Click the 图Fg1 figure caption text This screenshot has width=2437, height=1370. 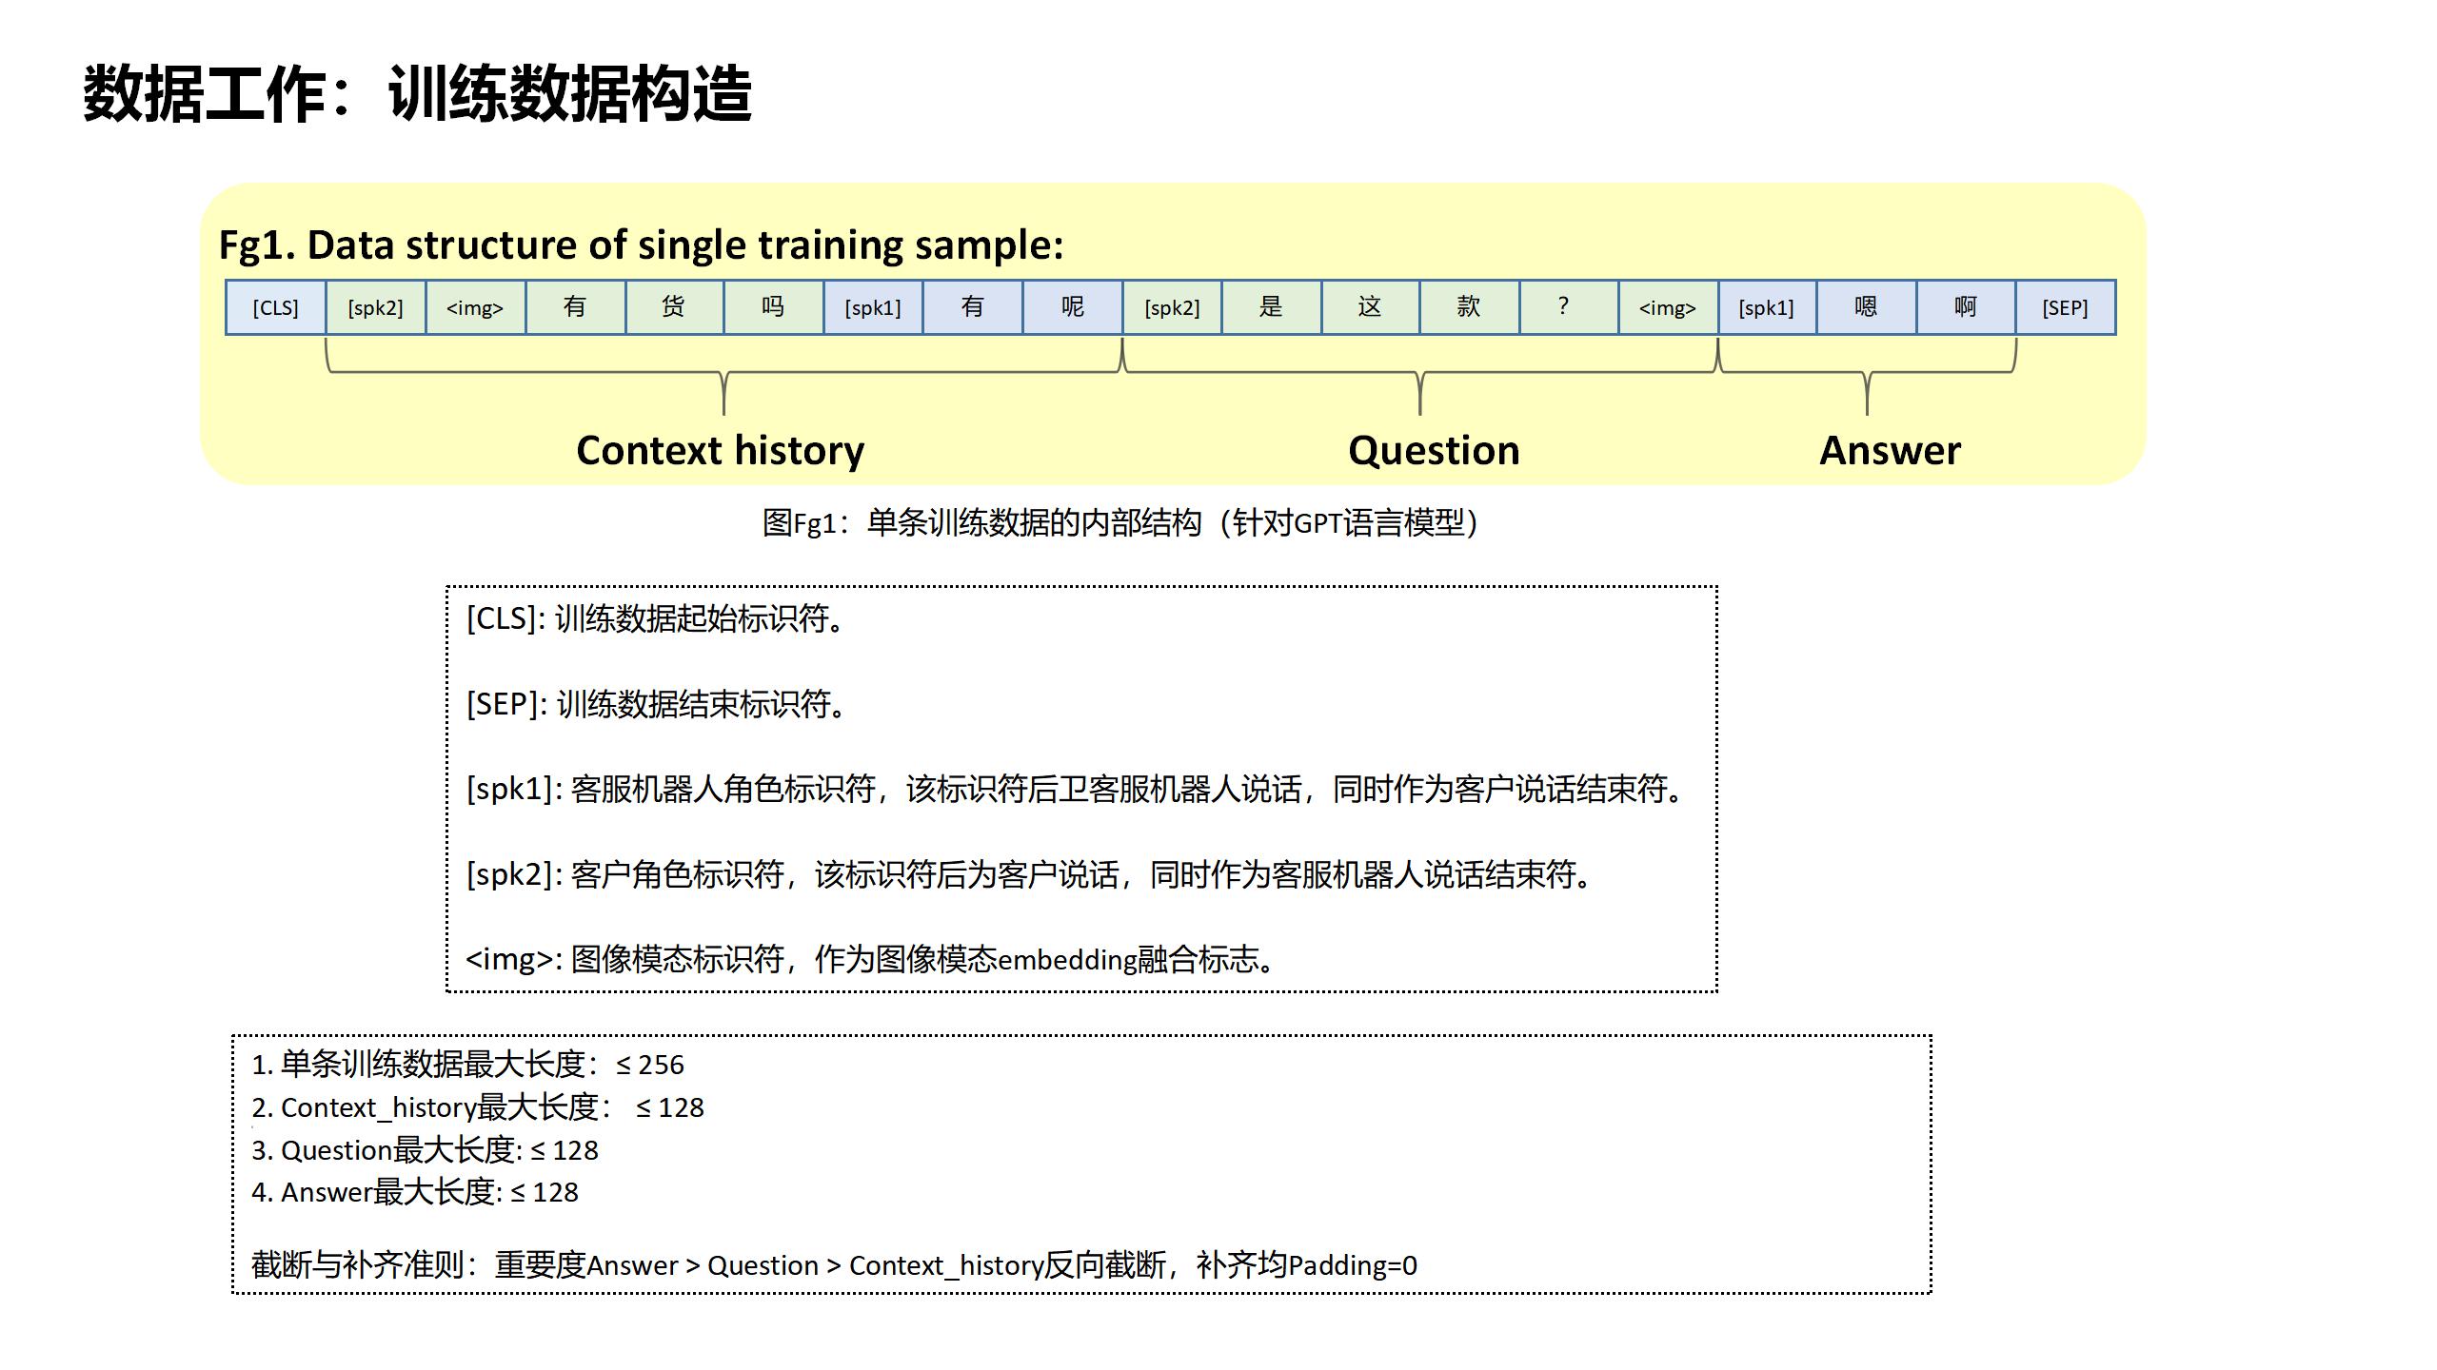click(1120, 522)
